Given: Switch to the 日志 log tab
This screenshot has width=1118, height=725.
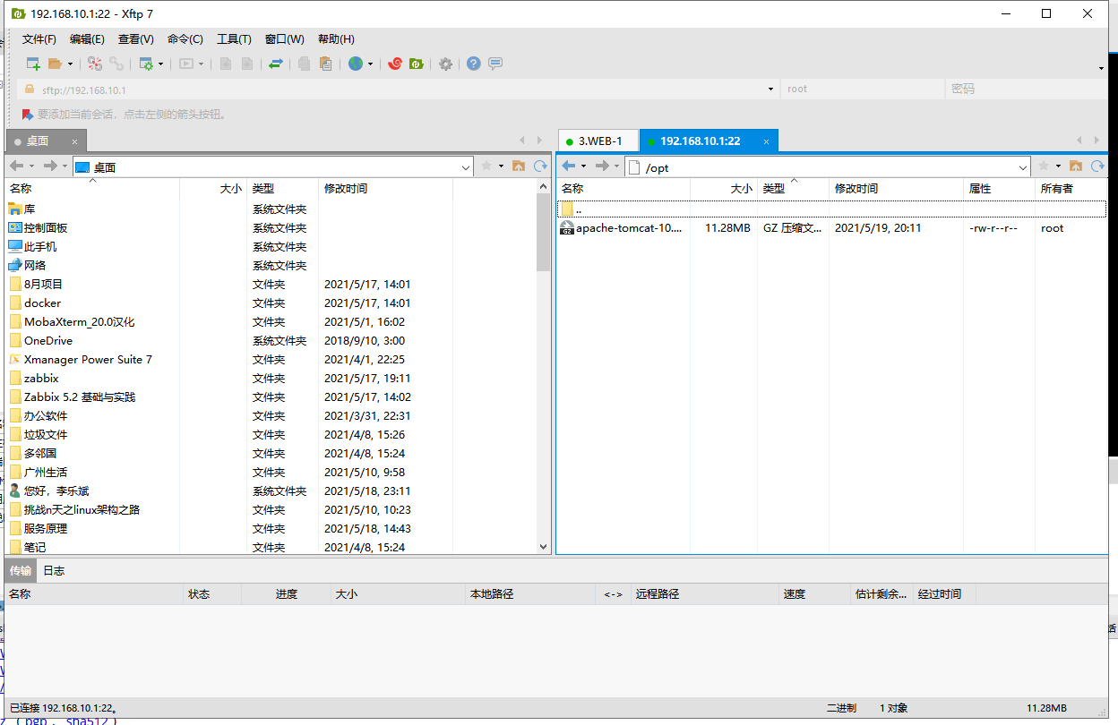Looking at the screenshot, I should 54,570.
